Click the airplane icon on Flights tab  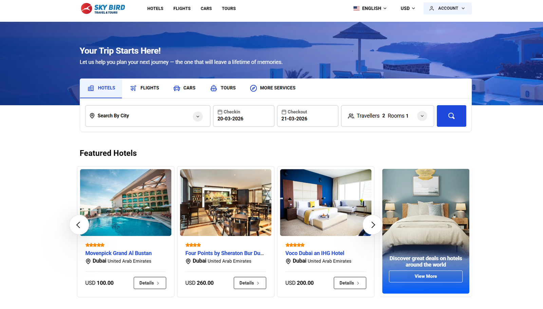[x=133, y=88]
